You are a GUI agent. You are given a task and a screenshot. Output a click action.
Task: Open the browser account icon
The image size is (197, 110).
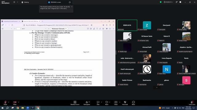pyautogui.click(x=103, y=25)
